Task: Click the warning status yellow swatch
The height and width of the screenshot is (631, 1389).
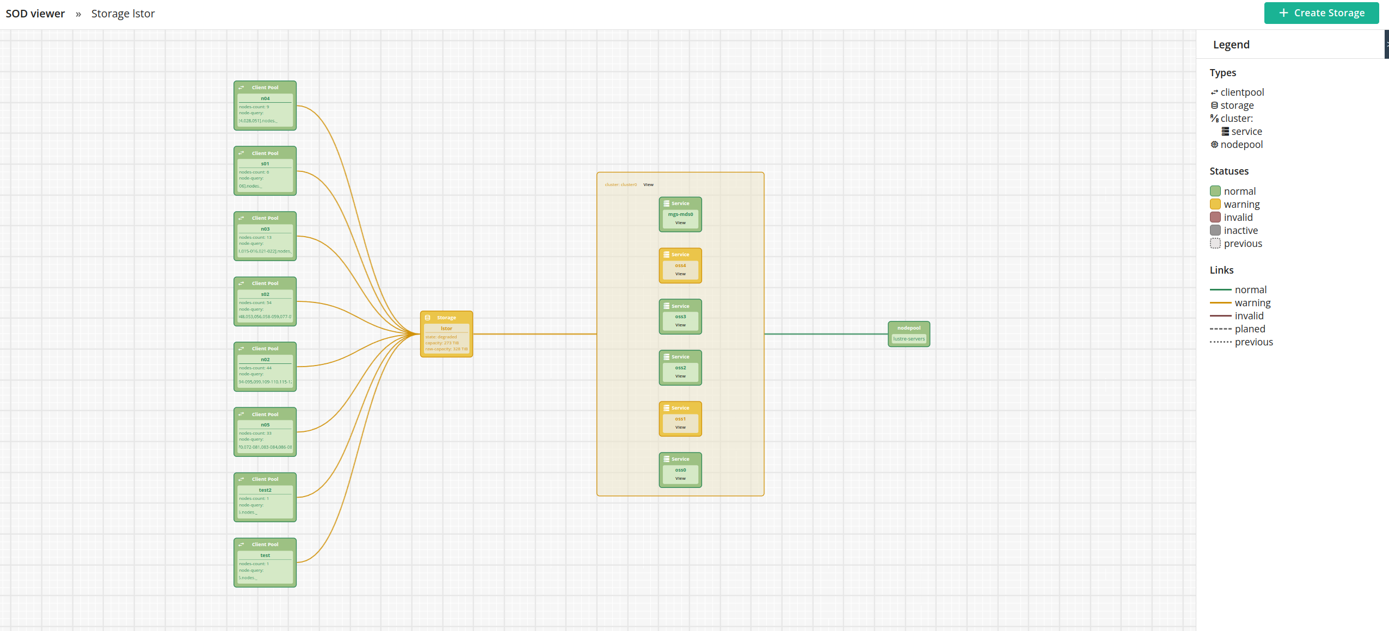Action: 1215,204
